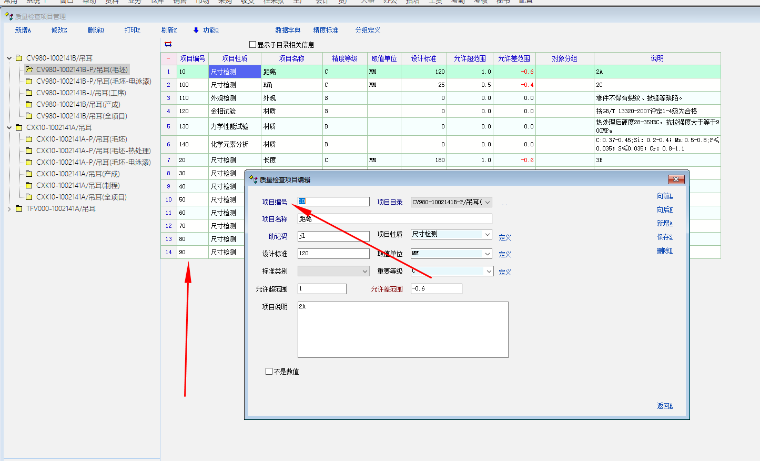
Task: Click the 保存S link in dialog
Action: (x=664, y=237)
